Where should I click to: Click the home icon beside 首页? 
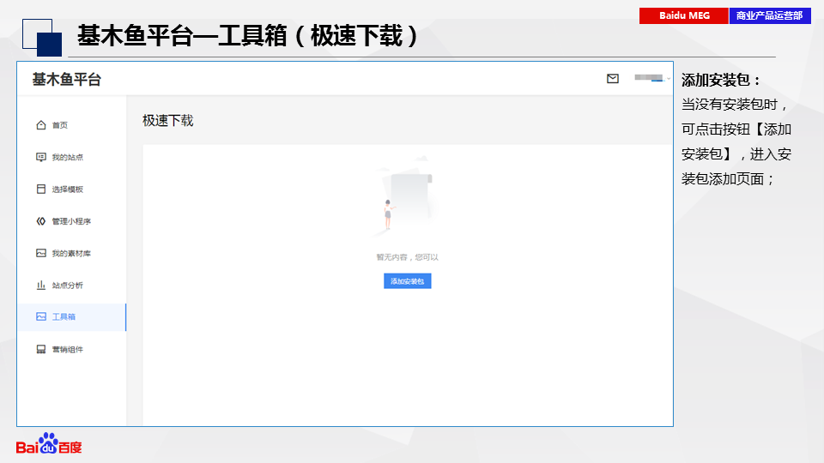click(x=41, y=125)
